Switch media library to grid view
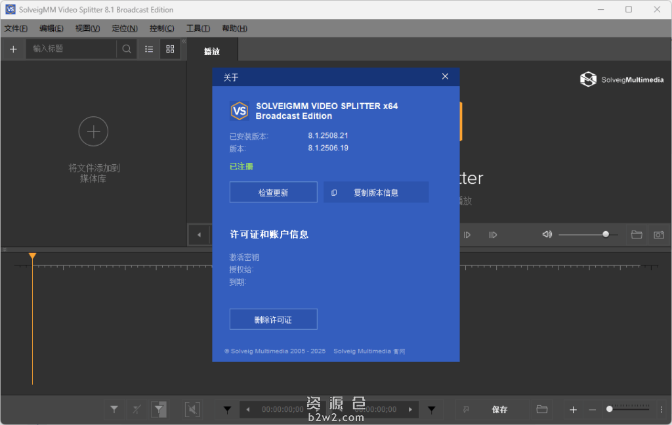This screenshot has height=425, width=672. [x=170, y=49]
